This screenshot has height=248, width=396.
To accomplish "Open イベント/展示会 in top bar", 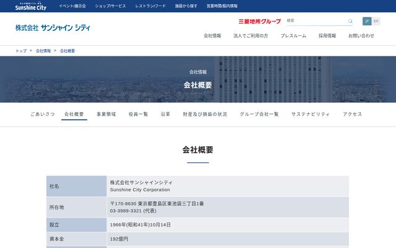I will 72,6.
